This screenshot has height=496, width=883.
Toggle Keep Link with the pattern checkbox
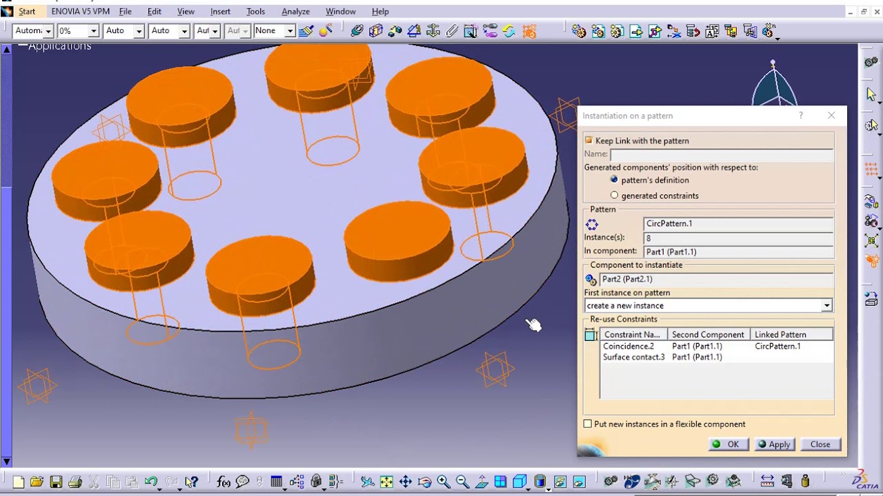(588, 141)
